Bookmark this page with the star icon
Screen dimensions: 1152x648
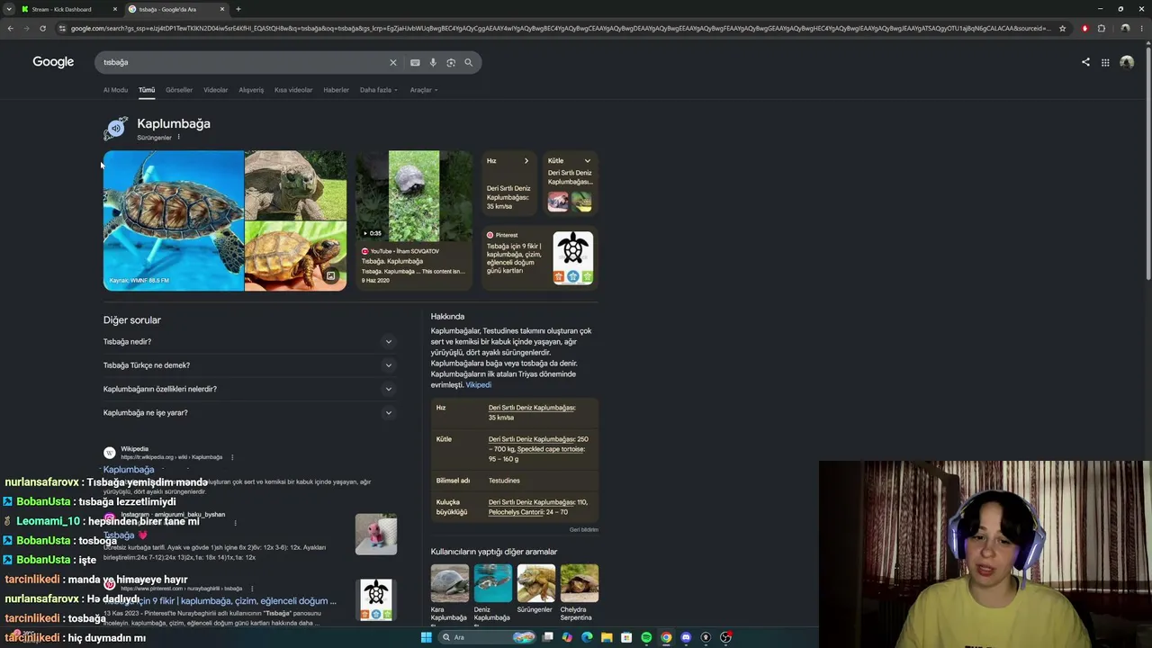click(x=1062, y=28)
